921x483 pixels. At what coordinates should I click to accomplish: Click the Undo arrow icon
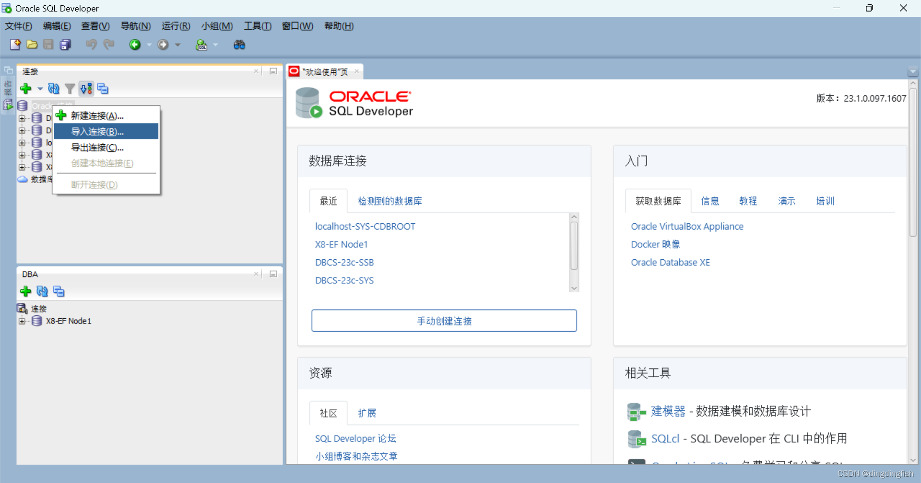91,45
